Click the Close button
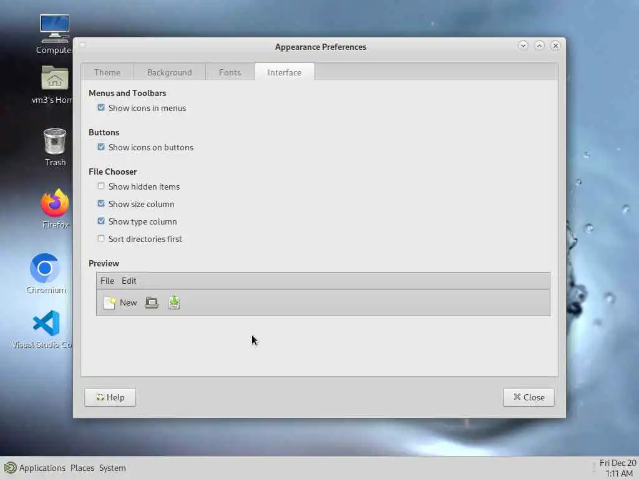The image size is (639, 479). (x=529, y=397)
